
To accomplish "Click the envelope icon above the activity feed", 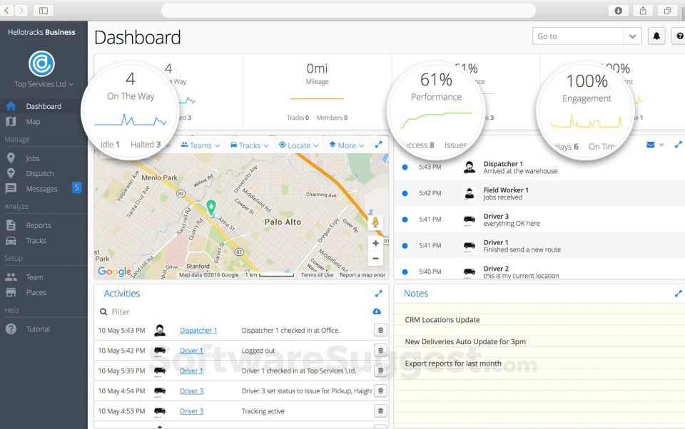I will (649, 144).
